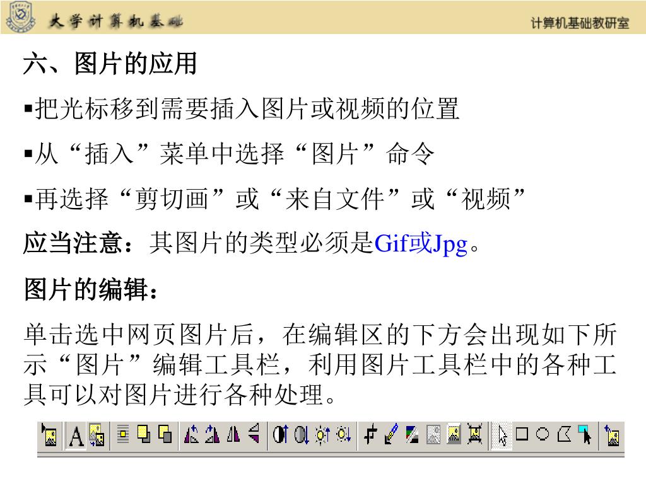The height and width of the screenshot is (484, 646).
Task: Click the university emblem logo in header
Action: (x=20, y=16)
